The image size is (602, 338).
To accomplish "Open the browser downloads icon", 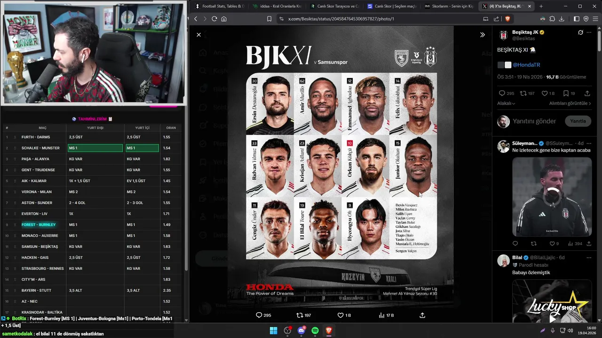I will tap(561, 19).
